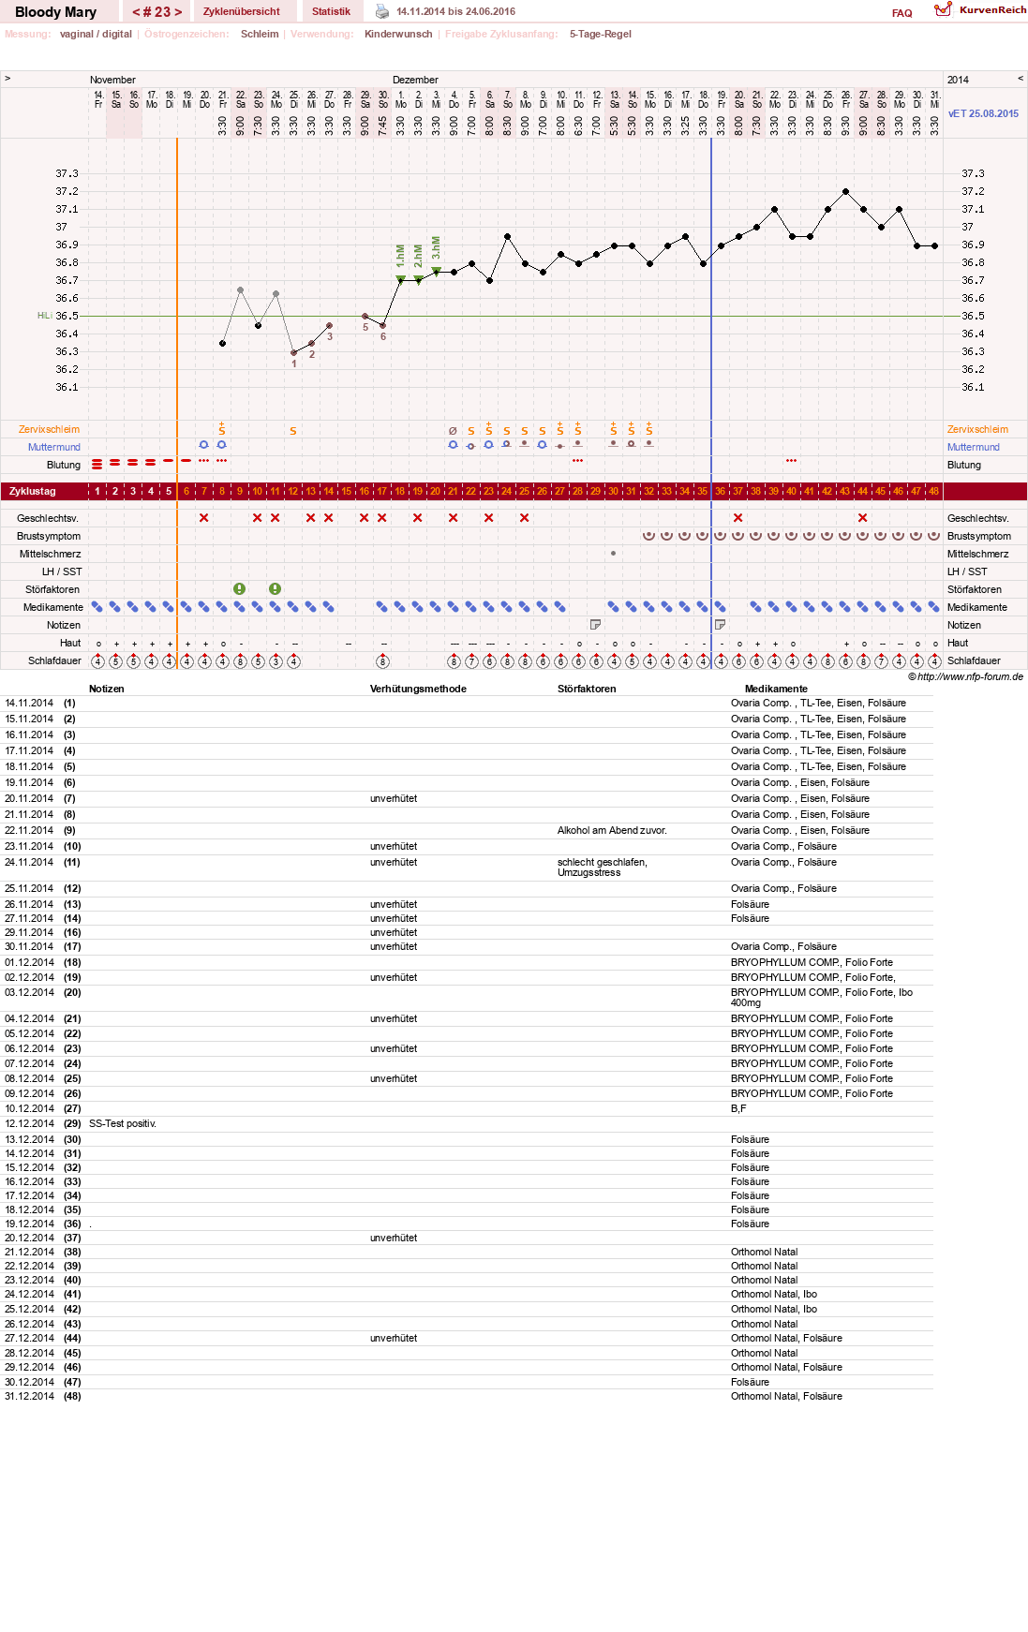Screen dimensions: 1028x1632
Task: Click the 3.hM marker triangle on the curve
Action: tap(436, 271)
